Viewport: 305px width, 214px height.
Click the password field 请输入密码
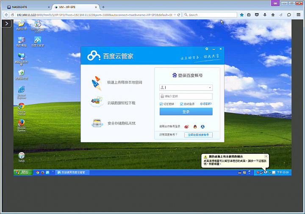click(186, 96)
